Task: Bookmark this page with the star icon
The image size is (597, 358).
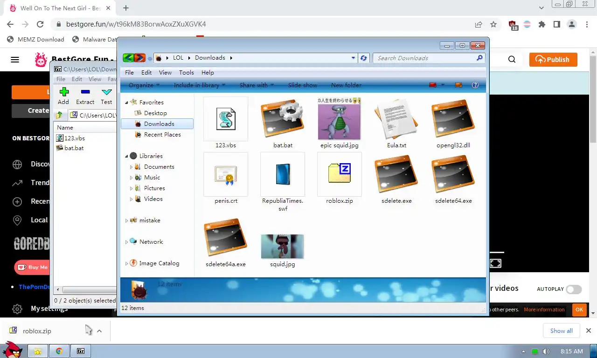Action: pyautogui.click(x=493, y=24)
